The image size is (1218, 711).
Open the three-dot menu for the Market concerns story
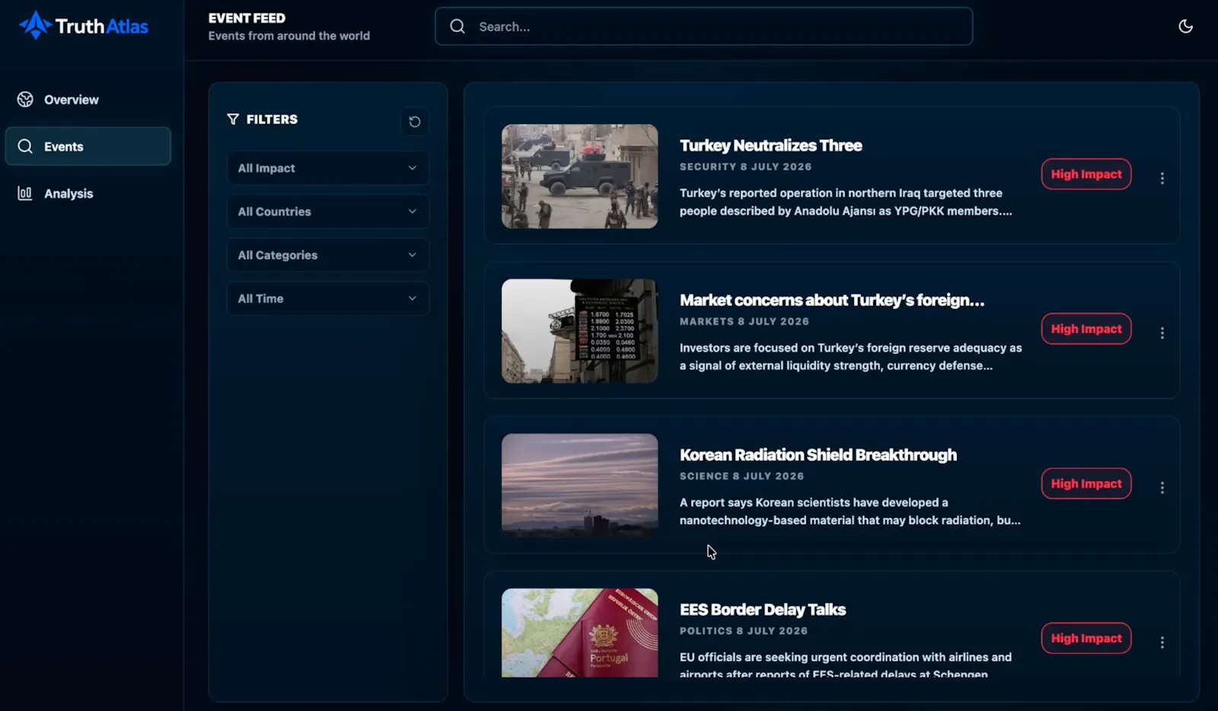[1162, 333]
